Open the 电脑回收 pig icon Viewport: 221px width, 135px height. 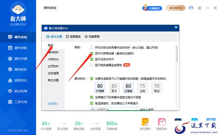(x=162, y=122)
